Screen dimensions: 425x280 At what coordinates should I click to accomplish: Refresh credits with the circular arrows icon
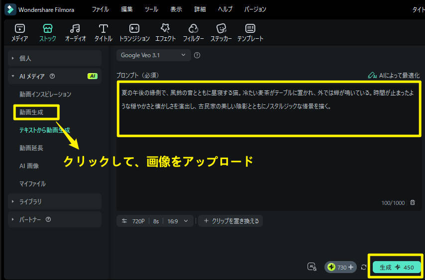[364, 267]
